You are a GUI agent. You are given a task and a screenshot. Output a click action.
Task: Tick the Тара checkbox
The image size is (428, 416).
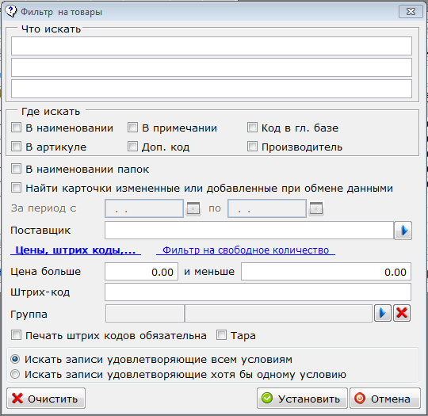click(221, 335)
